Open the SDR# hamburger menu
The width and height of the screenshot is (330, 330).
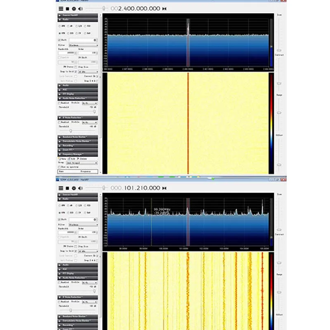coord(60,9)
